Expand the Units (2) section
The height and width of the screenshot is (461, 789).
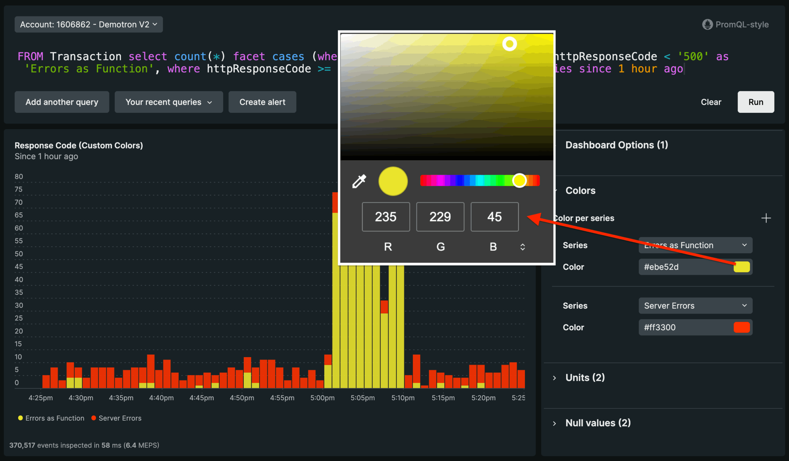(x=585, y=378)
